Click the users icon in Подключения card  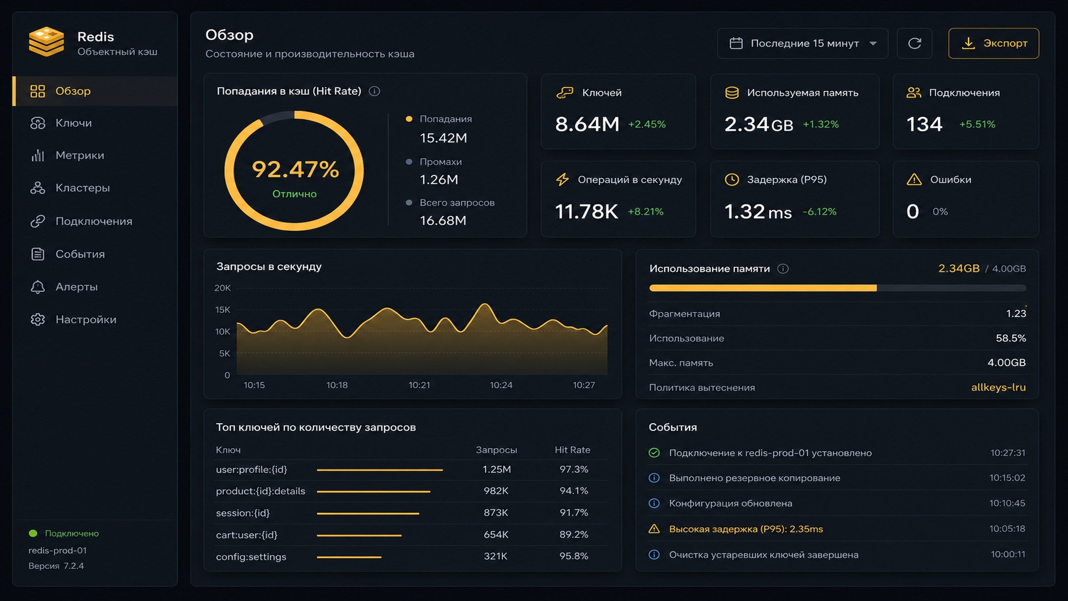coord(914,93)
